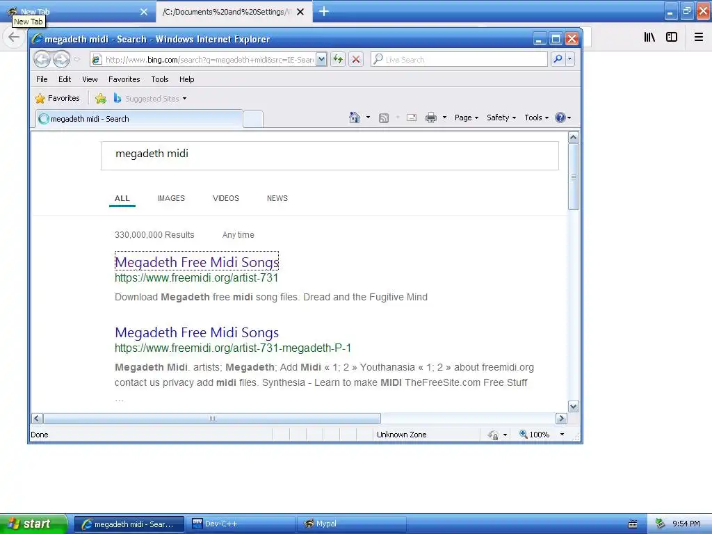Open Mypal library icon
Viewport: 712px width, 534px height.
[649, 37]
